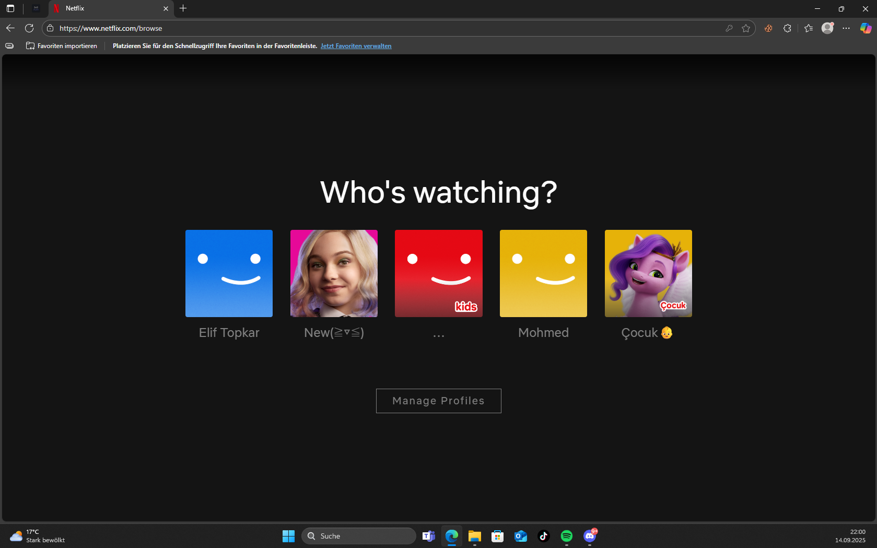Open Edge settings and more menu
877x548 pixels.
coord(846,28)
